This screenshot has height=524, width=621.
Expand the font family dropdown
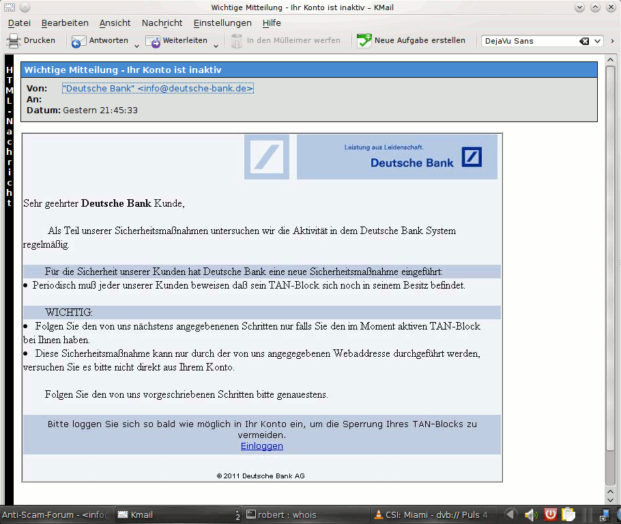coord(597,41)
